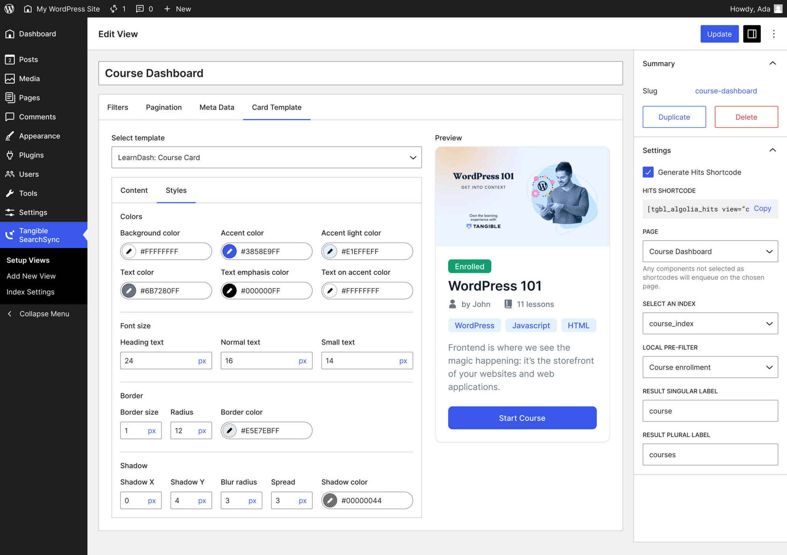Image resolution: width=787 pixels, height=555 pixels.
Task: Click the WordPress logo icon
Action: pos(9,9)
